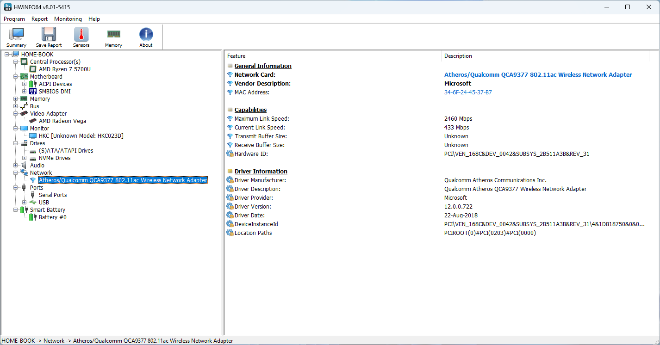Expand the Bus tree node

16,106
